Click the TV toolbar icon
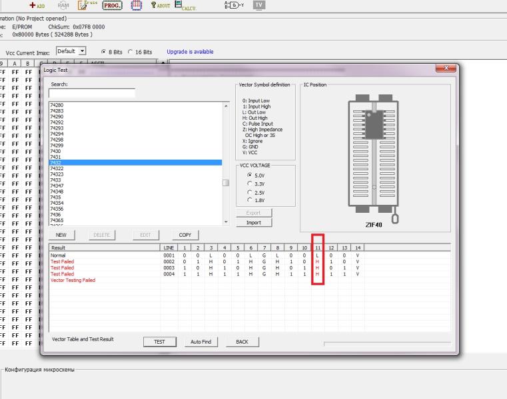Image resolution: width=507 pixels, height=399 pixels. 258,5
